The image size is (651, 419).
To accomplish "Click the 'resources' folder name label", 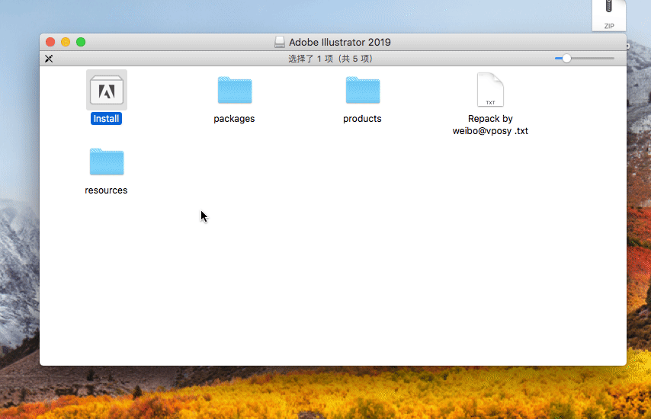I will click(106, 190).
